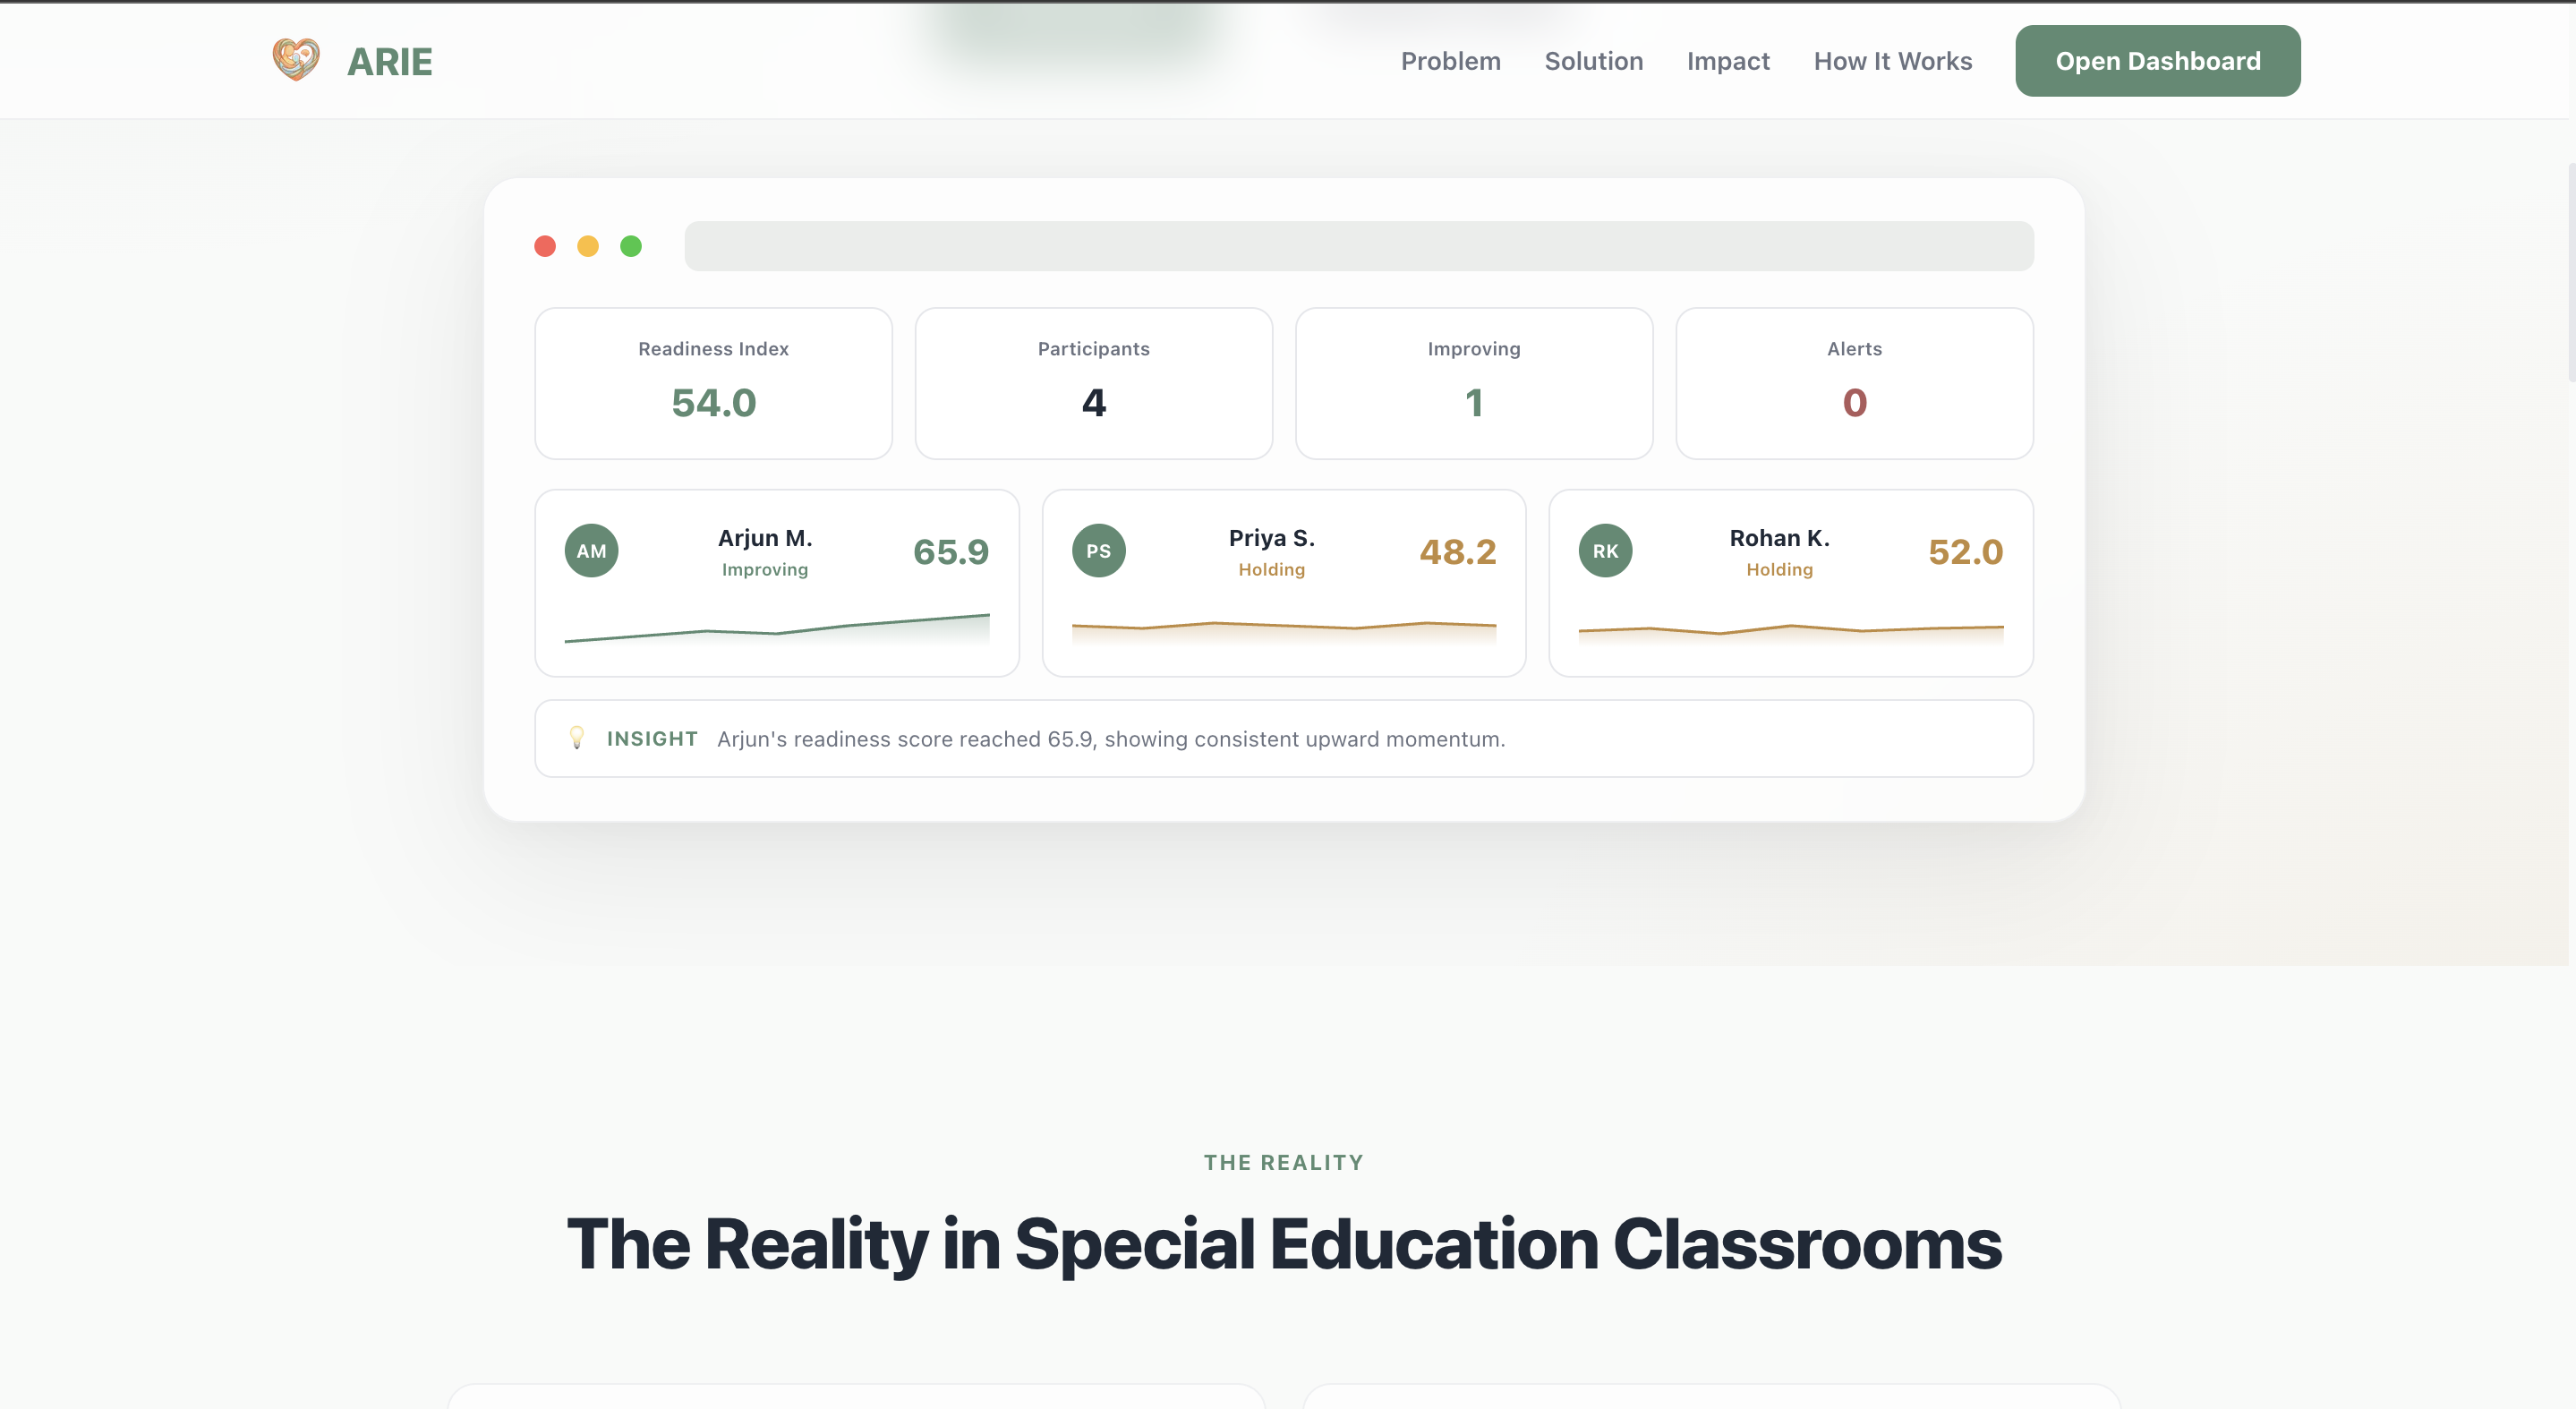Viewport: 2576px width, 1409px height.
Task: Click the lightbulb insight icon
Action: coord(577,738)
